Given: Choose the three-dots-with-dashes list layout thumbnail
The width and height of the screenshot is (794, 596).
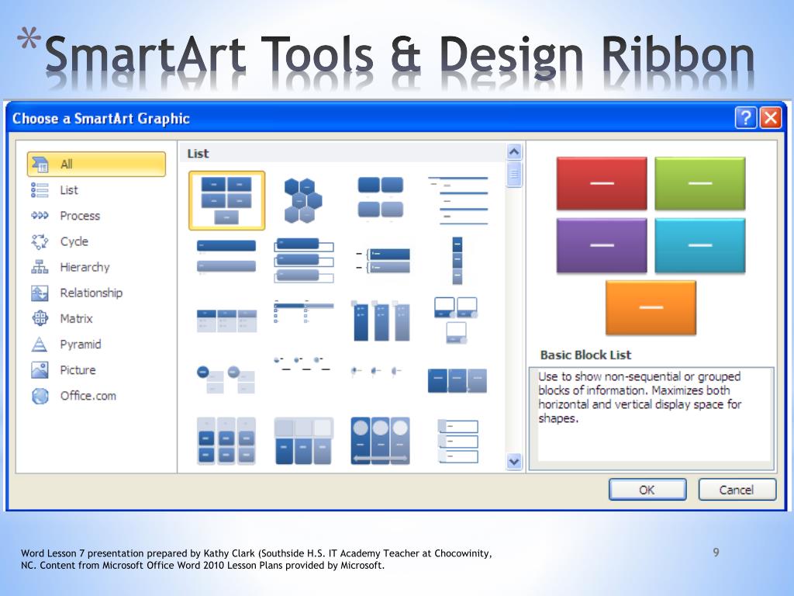Looking at the screenshot, I should click(302, 363).
